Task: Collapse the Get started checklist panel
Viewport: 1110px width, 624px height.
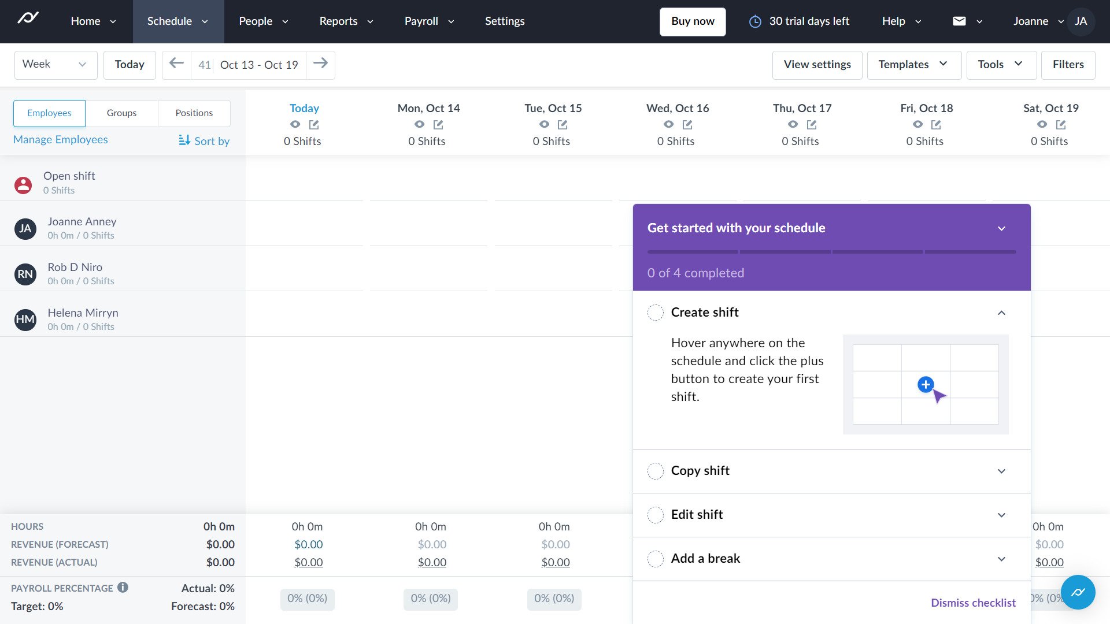Action: [1002, 228]
